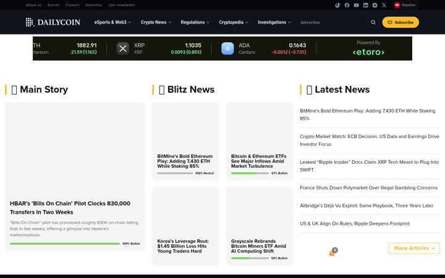Viewport: 445px width, 278px height.
Task: Click the More Articles button
Action: [414, 248]
